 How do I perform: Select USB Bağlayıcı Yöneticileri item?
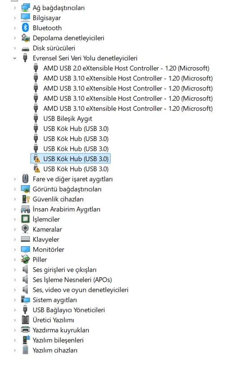click(x=69, y=310)
